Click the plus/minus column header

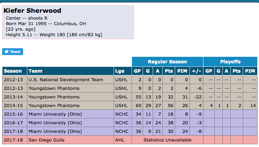point(196,71)
